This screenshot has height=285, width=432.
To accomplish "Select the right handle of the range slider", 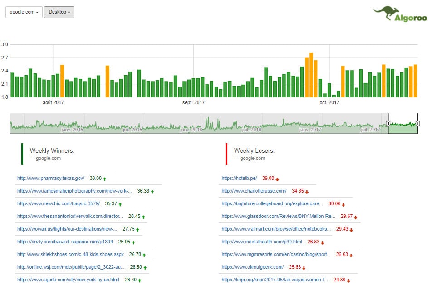I will click(x=417, y=124).
